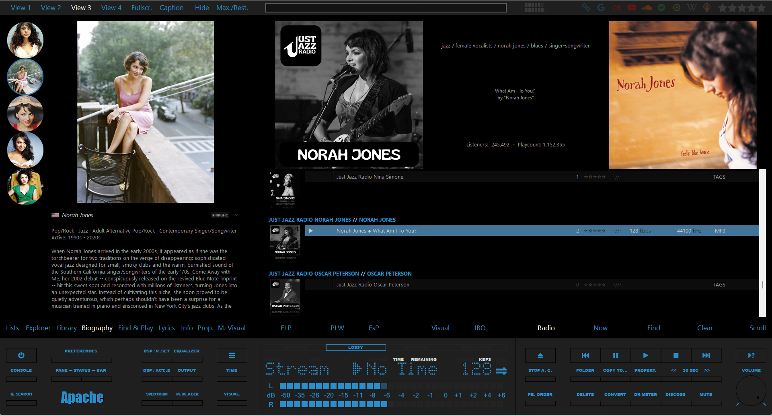The height and width of the screenshot is (416, 772).
Task: Open PB. ORDER playback order menu
Action: click(540, 394)
